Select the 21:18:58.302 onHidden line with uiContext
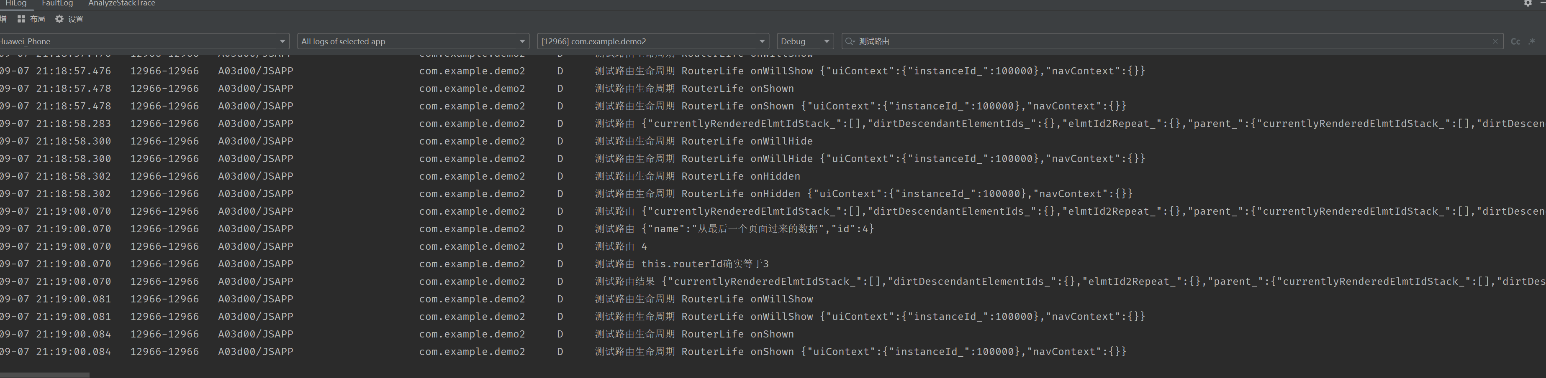Image resolution: width=1546 pixels, height=378 pixels. (x=773, y=193)
